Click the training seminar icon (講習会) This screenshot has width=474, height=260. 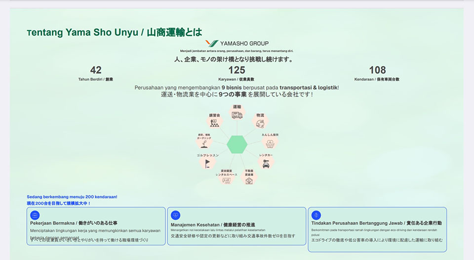(x=214, y=123)
